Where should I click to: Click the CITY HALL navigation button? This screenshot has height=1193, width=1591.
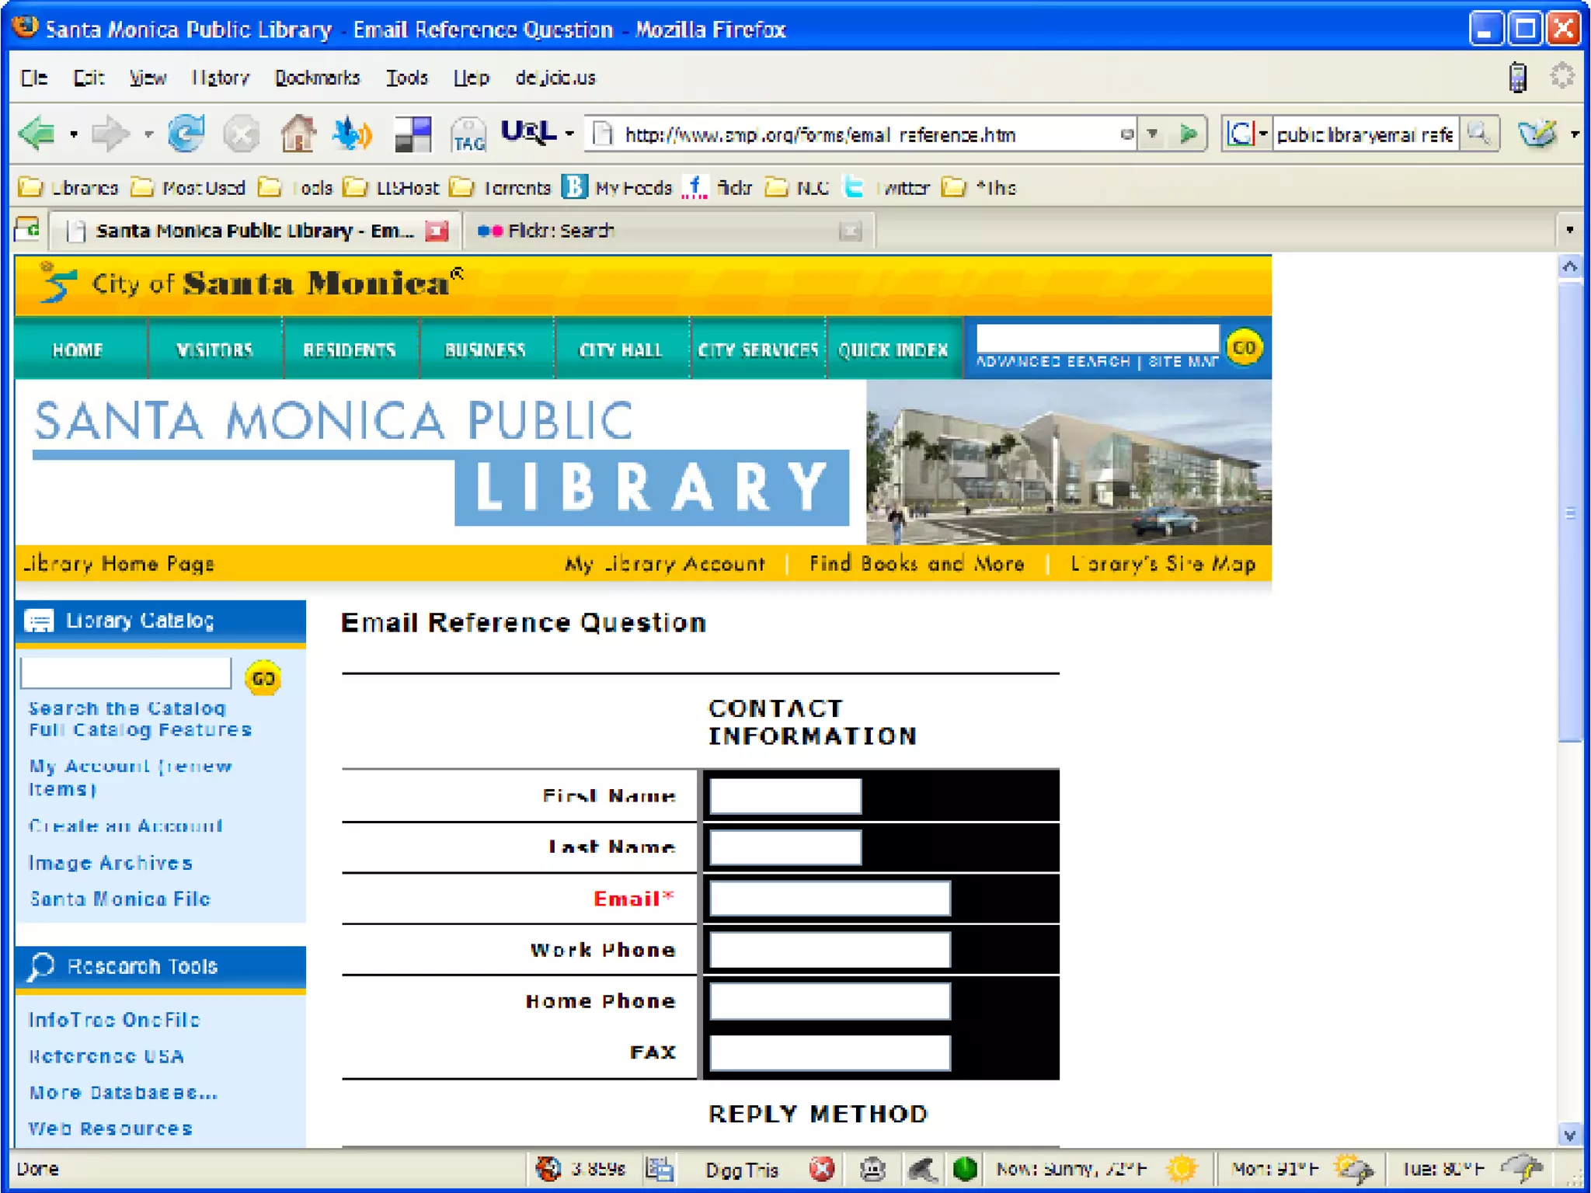pyautogui.click(x=621, y=350)
